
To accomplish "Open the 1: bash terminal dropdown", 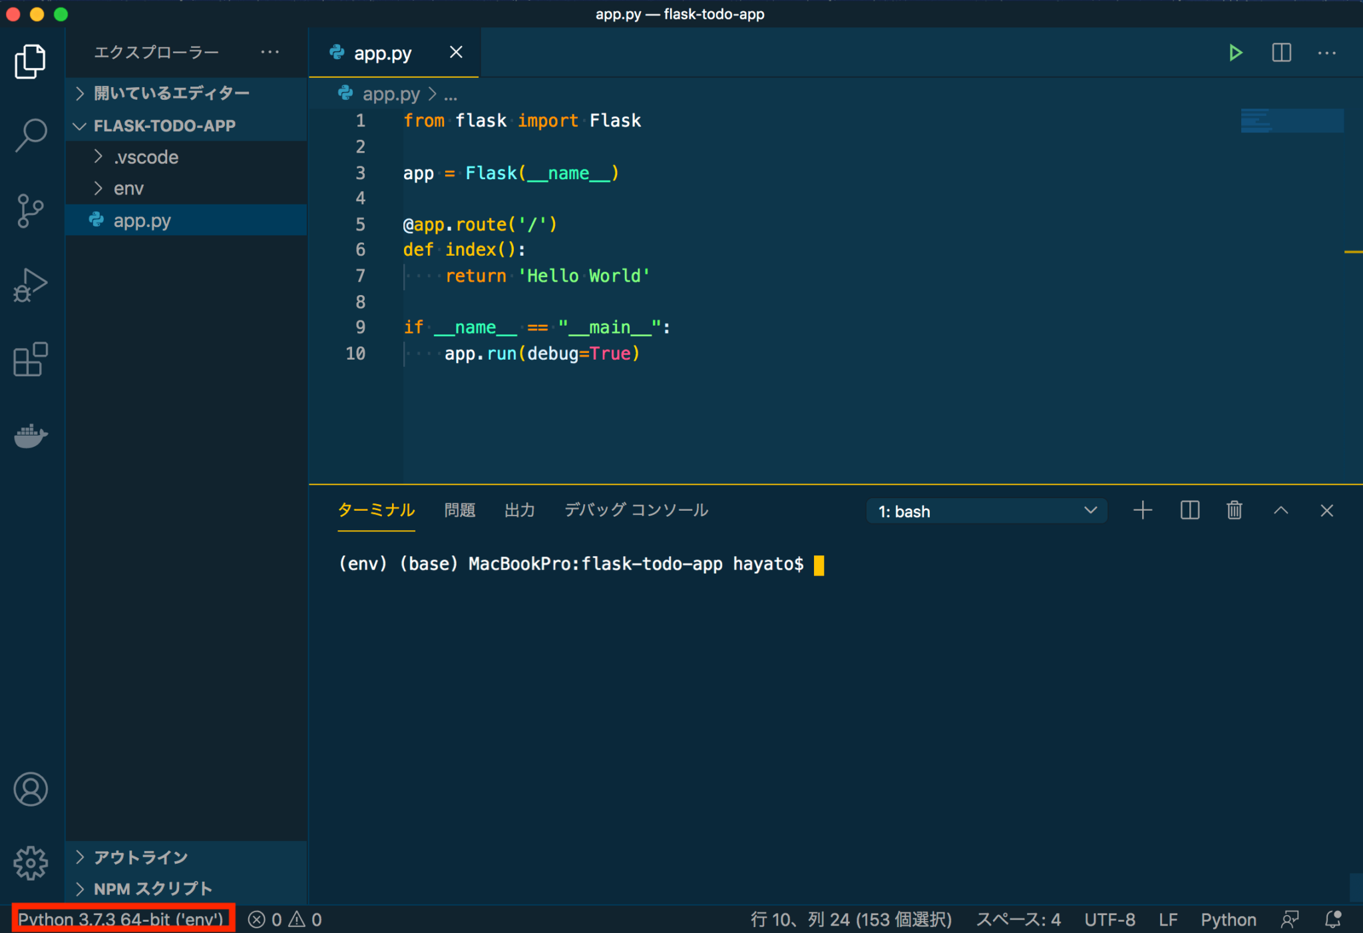I will point(986,511).
